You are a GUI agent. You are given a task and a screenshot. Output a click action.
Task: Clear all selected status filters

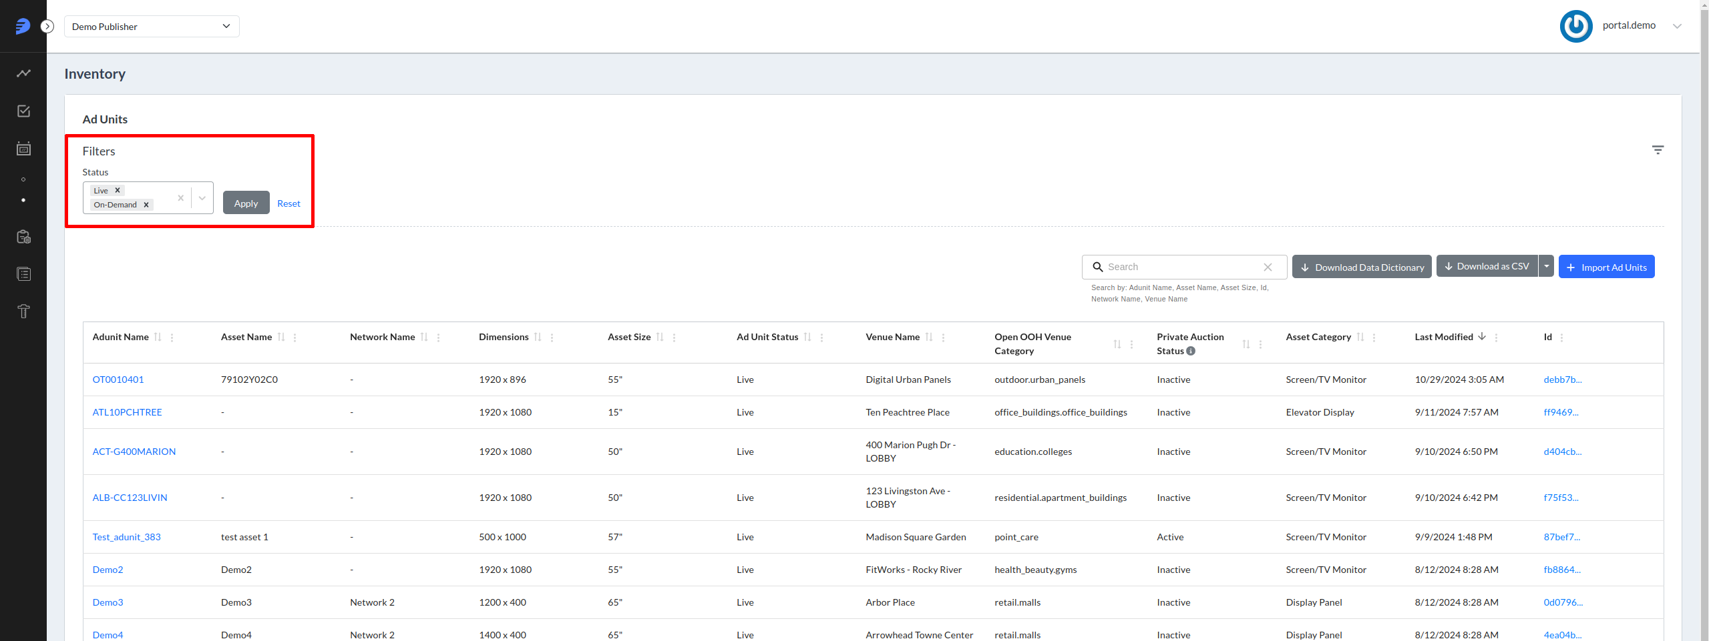181,197
